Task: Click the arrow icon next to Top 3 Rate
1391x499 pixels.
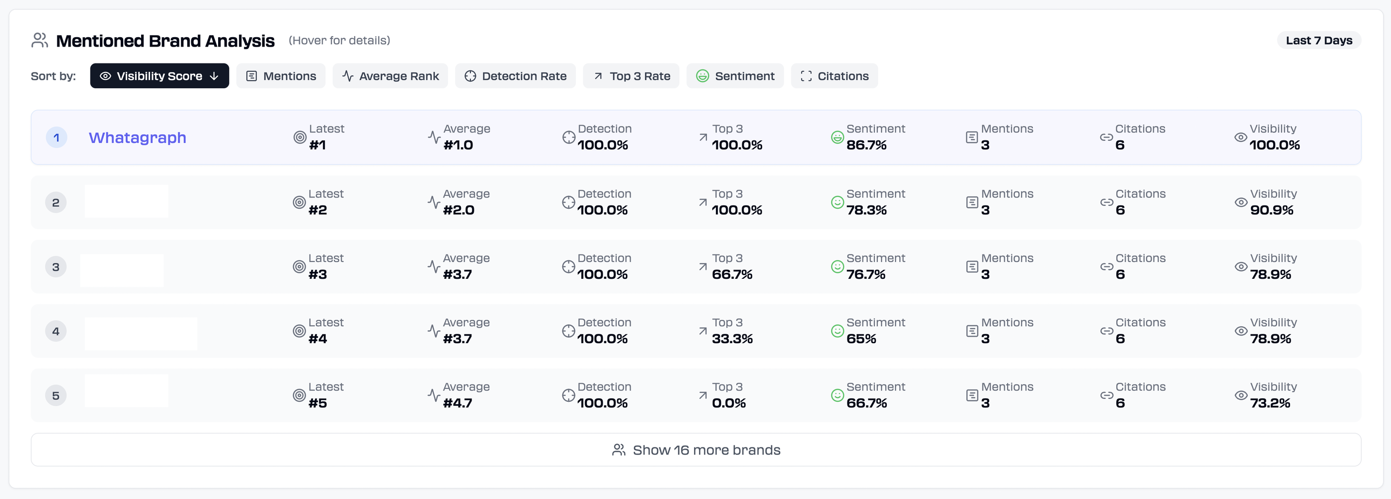Action: (x=702, y=137)
